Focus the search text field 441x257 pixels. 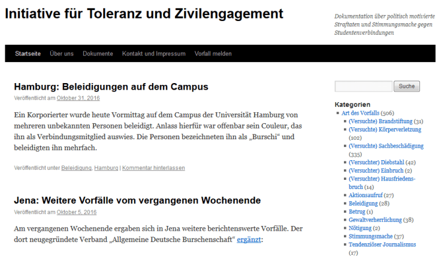pos(363,87)
